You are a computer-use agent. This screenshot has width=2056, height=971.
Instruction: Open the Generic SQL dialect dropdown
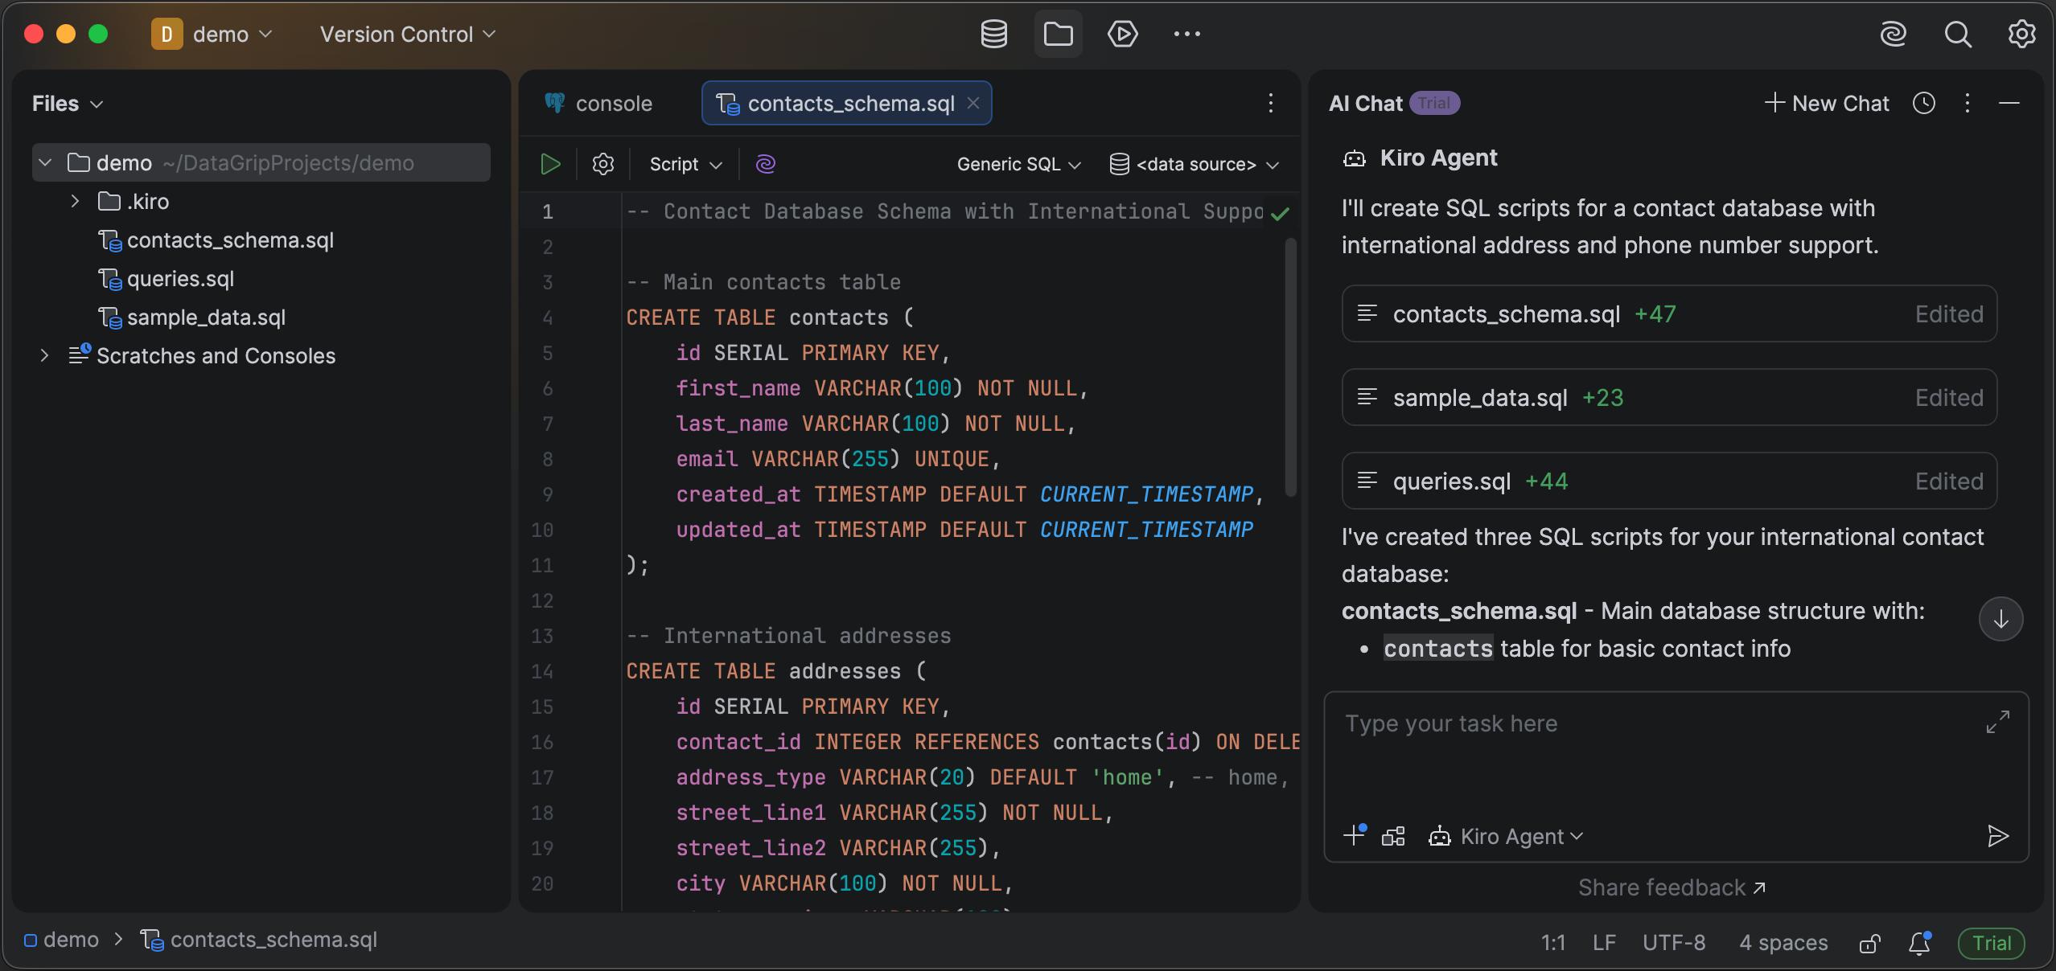point(1018,164)
